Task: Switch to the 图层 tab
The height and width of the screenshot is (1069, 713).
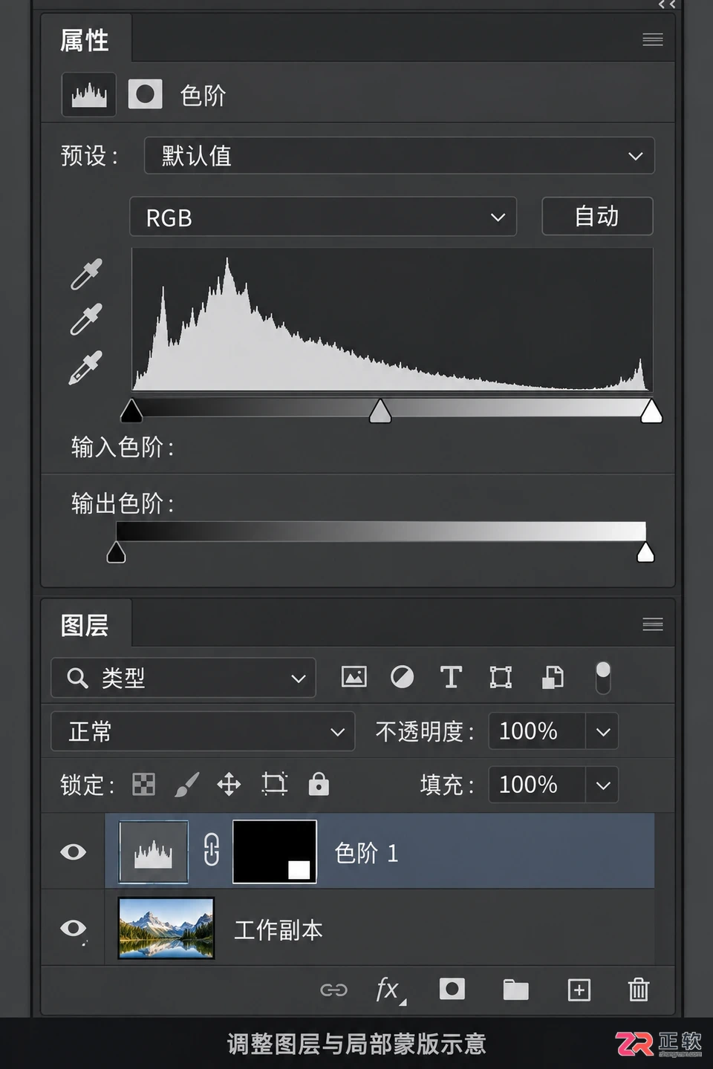Action: (x=85, y=625)
